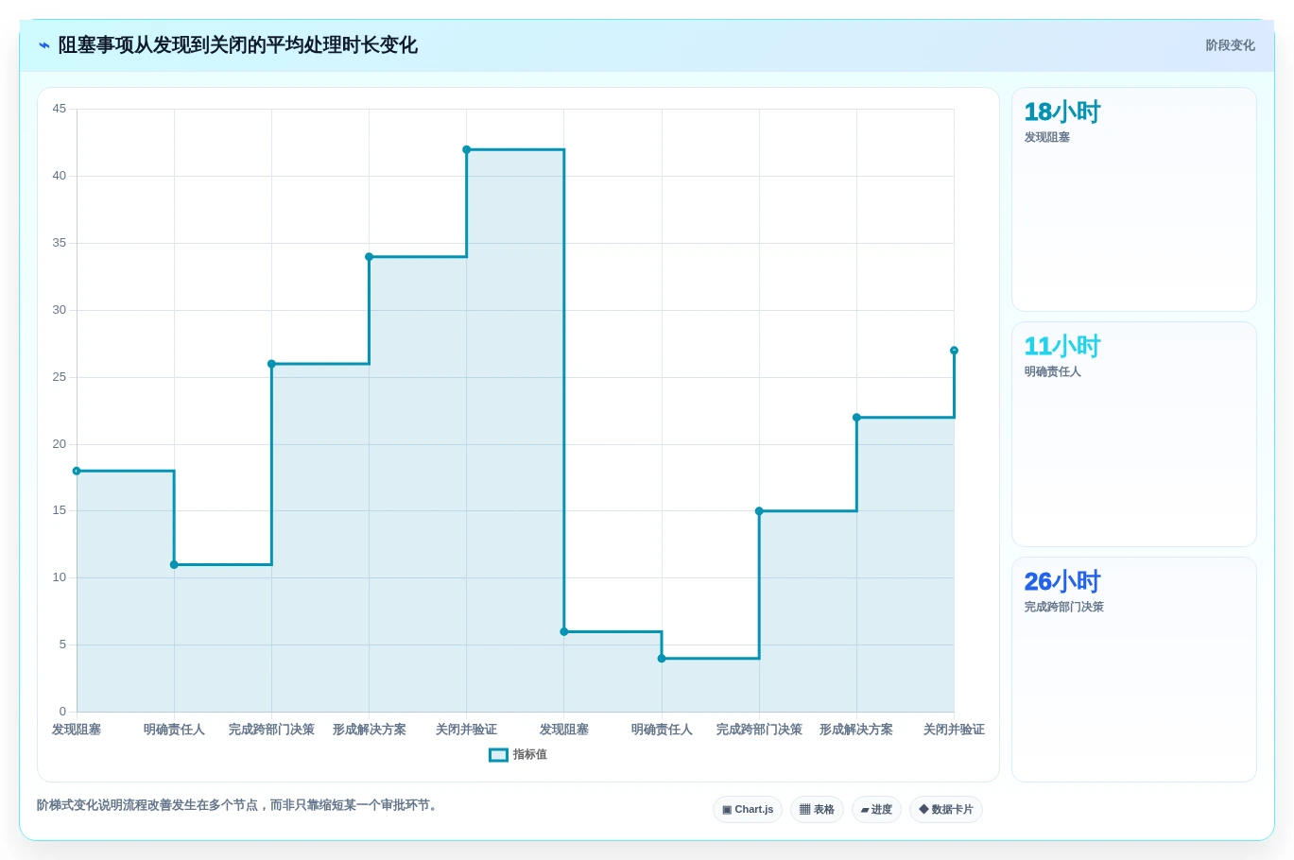Click the y-axis label 30
The width and height of the screenshot is (1294, 860).
tap(60, 310)
